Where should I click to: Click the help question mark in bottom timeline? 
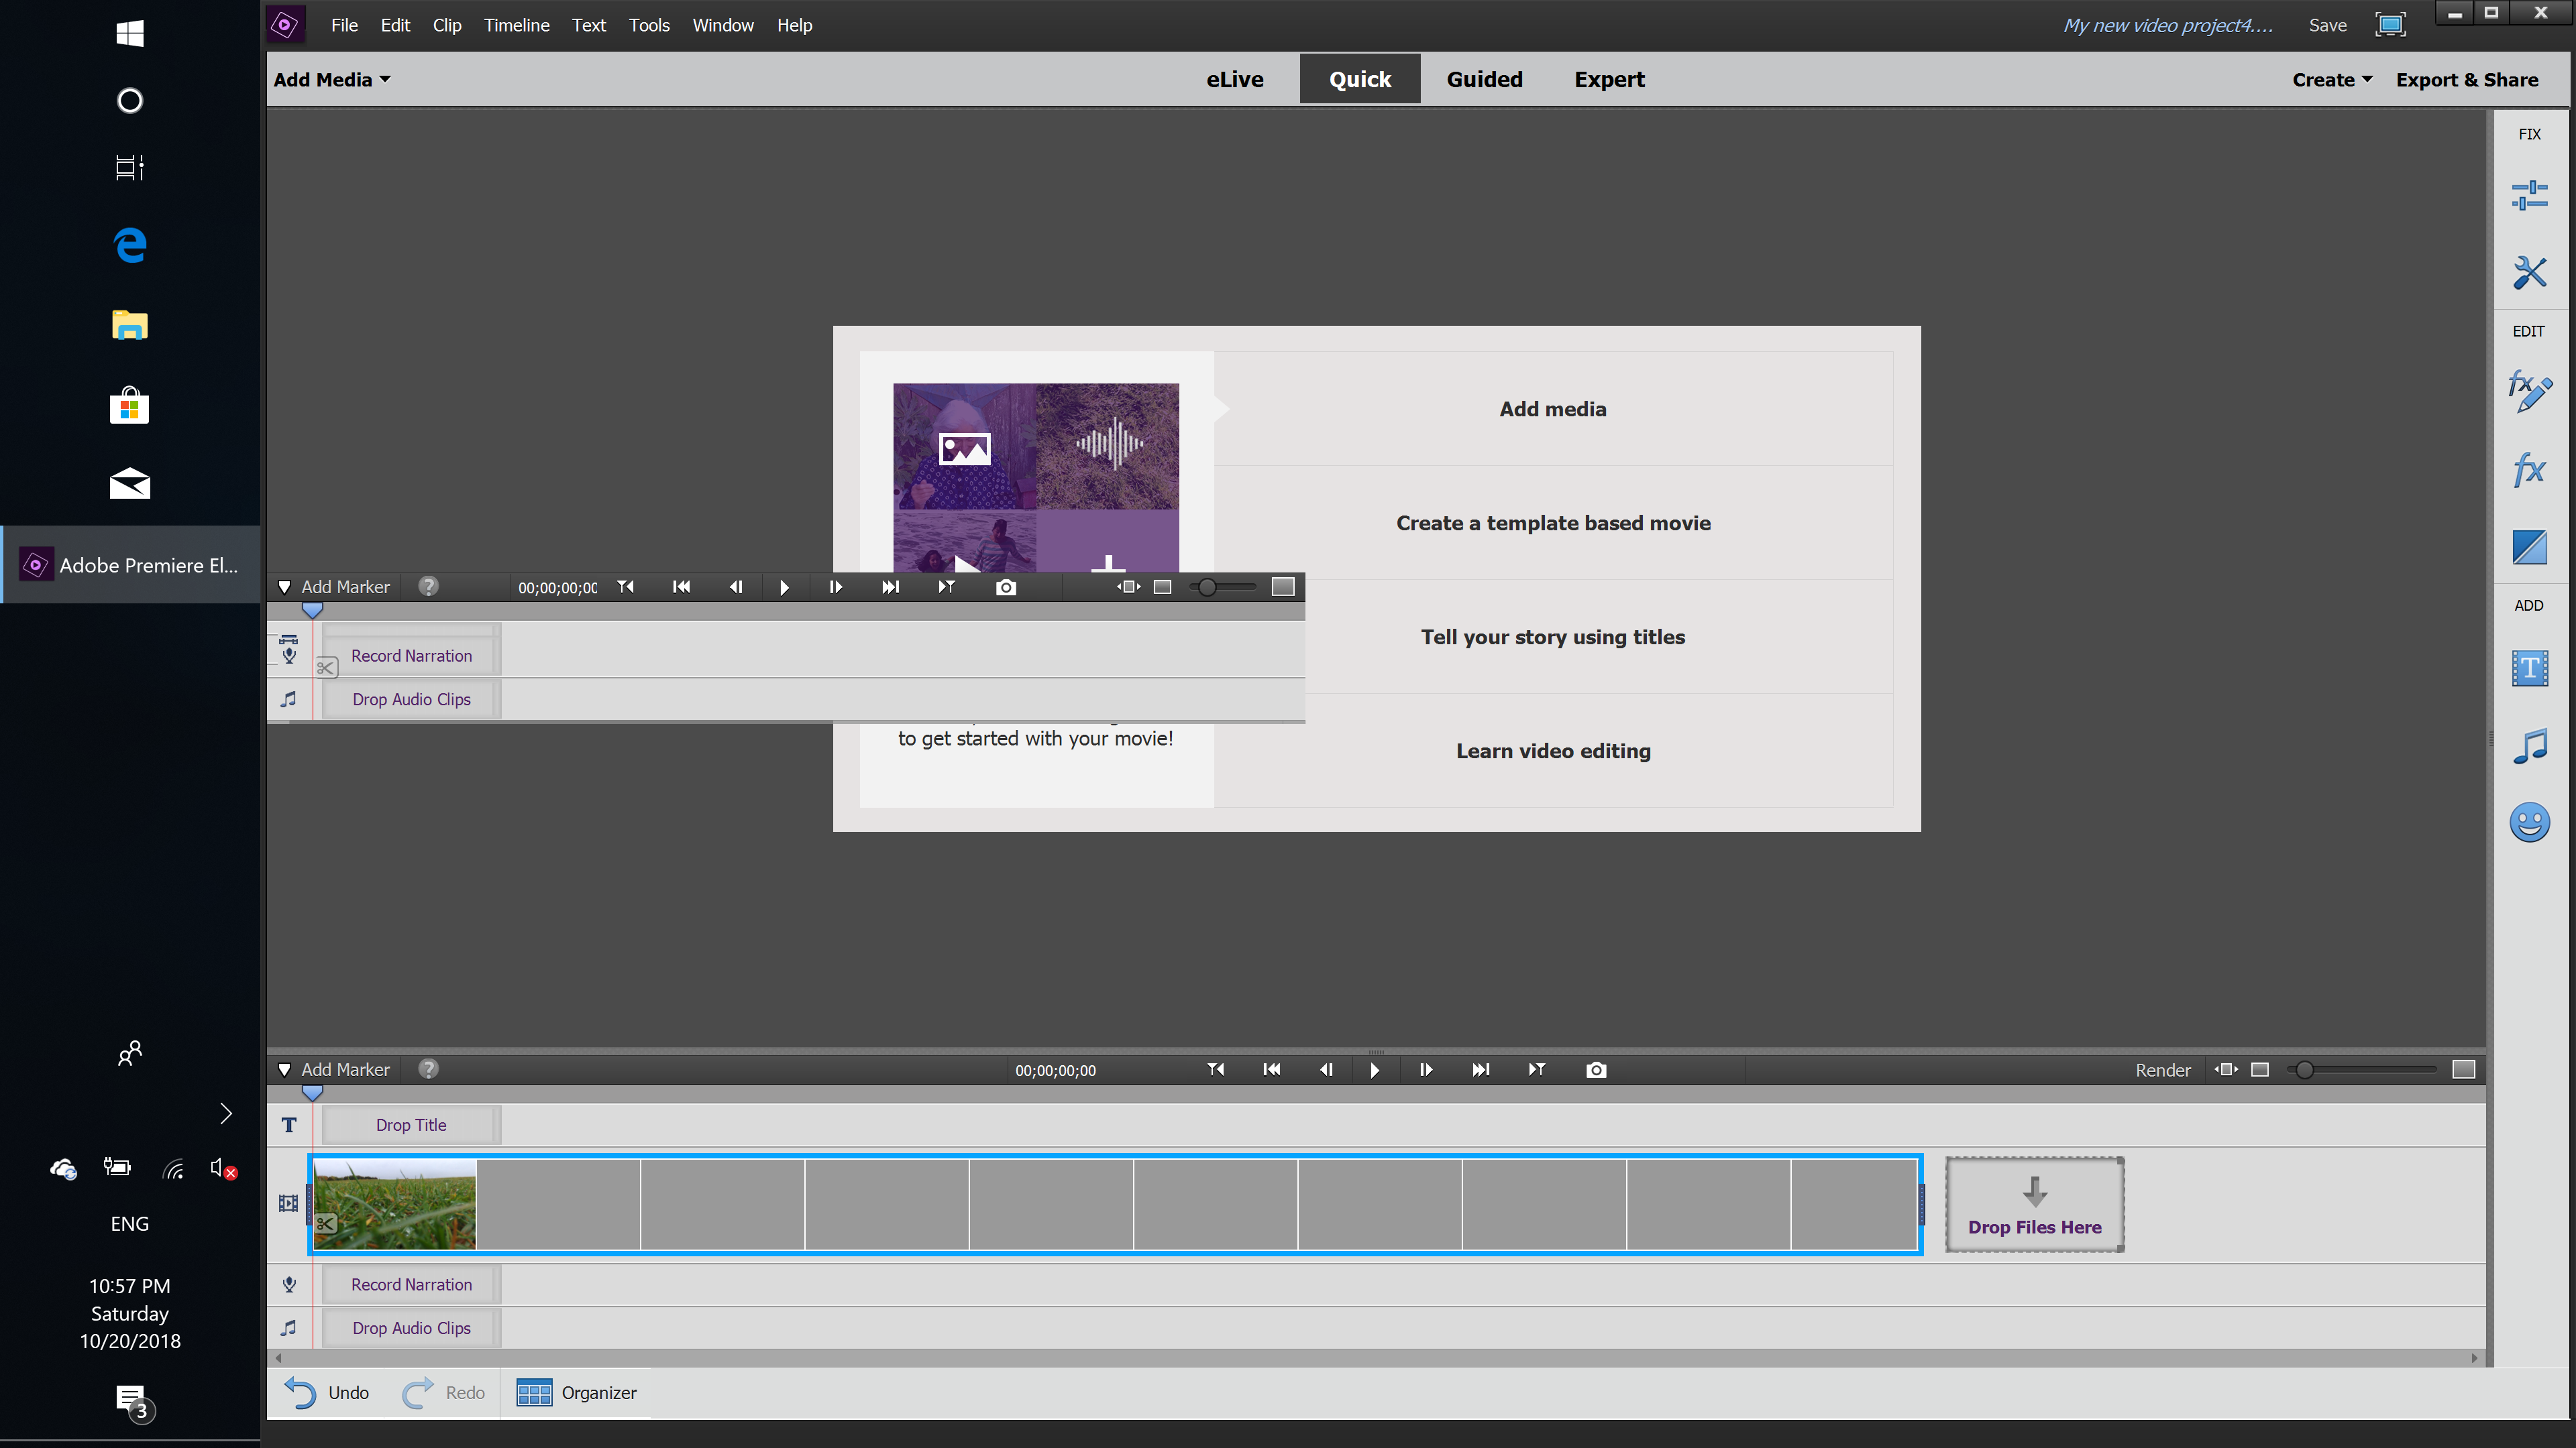(x=428, y=1069)
